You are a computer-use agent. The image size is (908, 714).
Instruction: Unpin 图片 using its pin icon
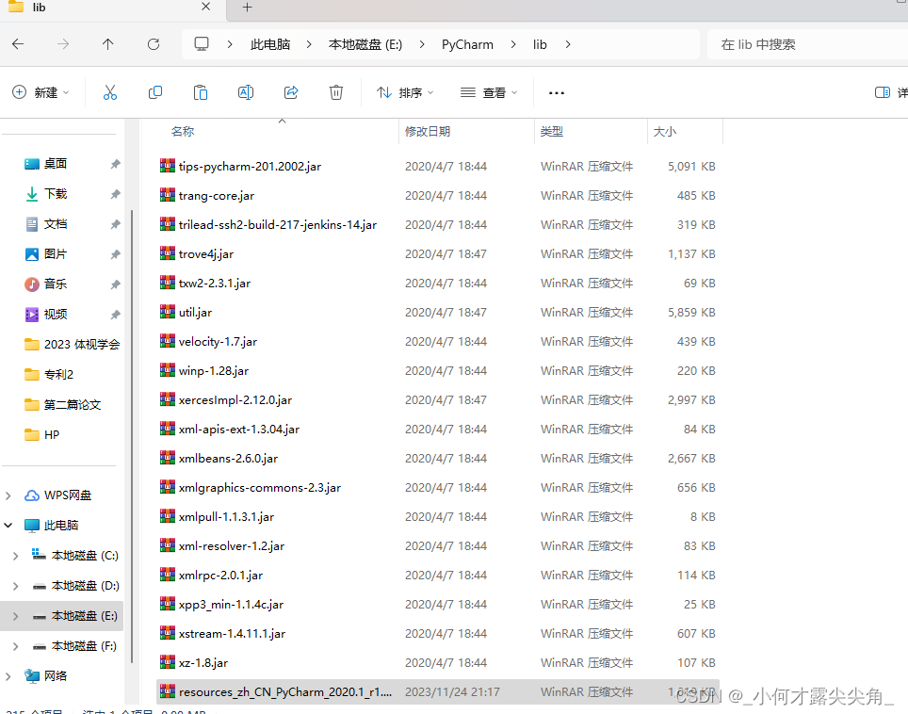115,254
